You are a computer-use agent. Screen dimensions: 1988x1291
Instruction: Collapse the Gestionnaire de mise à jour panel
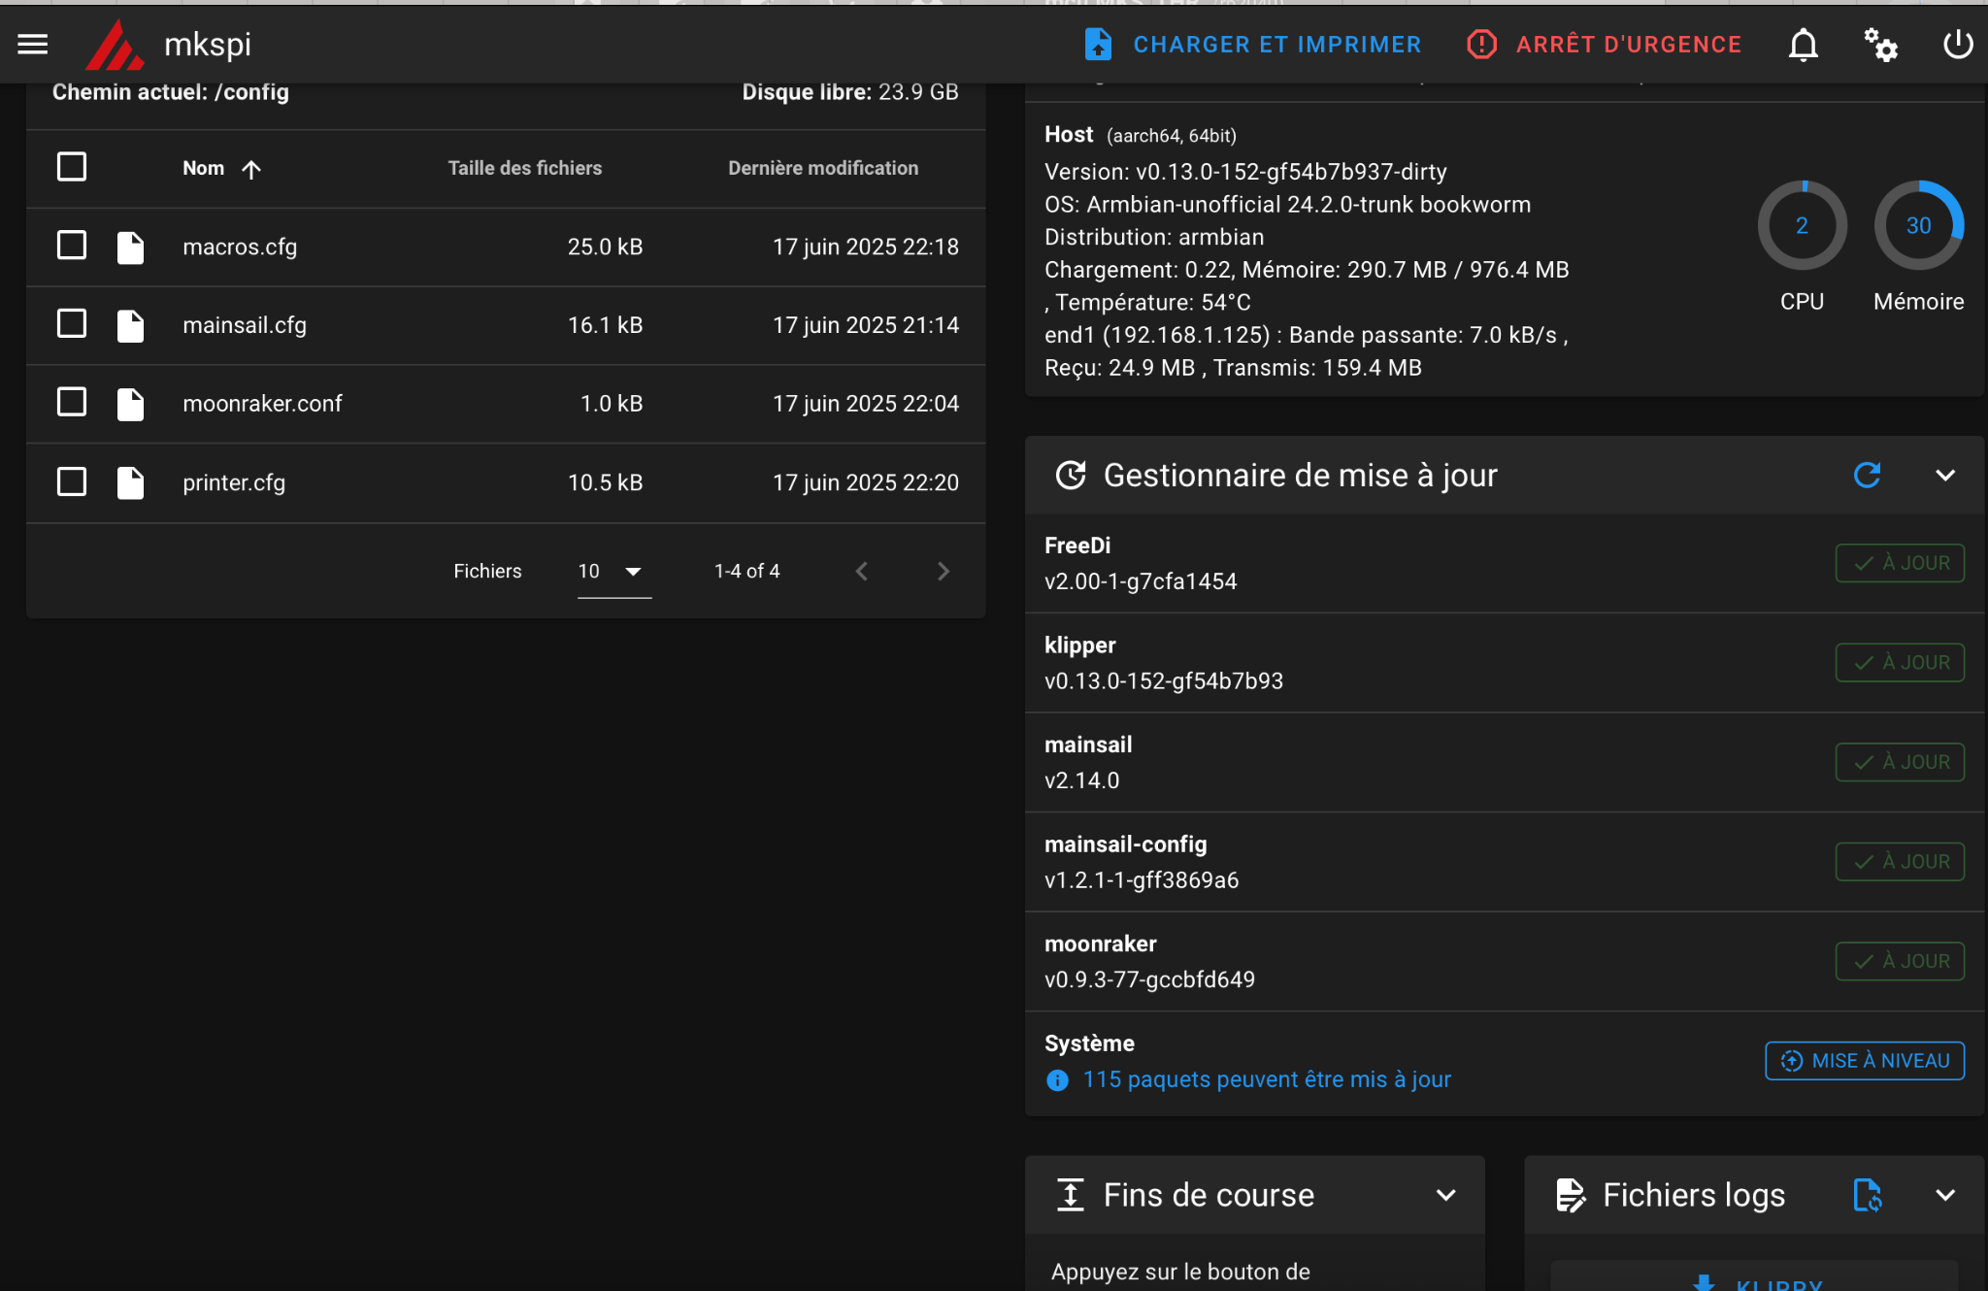click(x=1944, y=475)
